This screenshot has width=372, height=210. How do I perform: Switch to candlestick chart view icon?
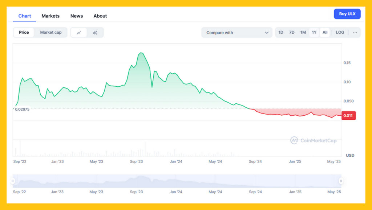(95, 33)
